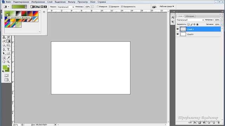This screenshot has width=225, height=126.
Task: Select the History Brush tool
Action: [x=8, y=37]
